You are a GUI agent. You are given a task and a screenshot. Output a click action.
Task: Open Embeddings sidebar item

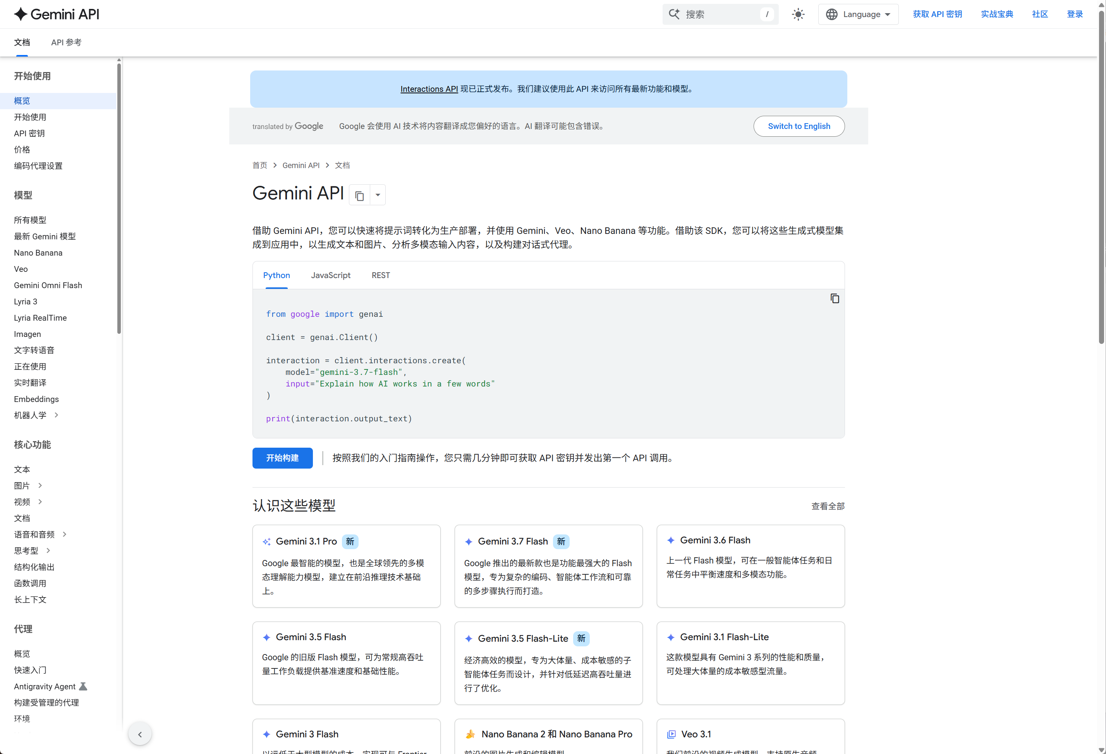[36, 399]
